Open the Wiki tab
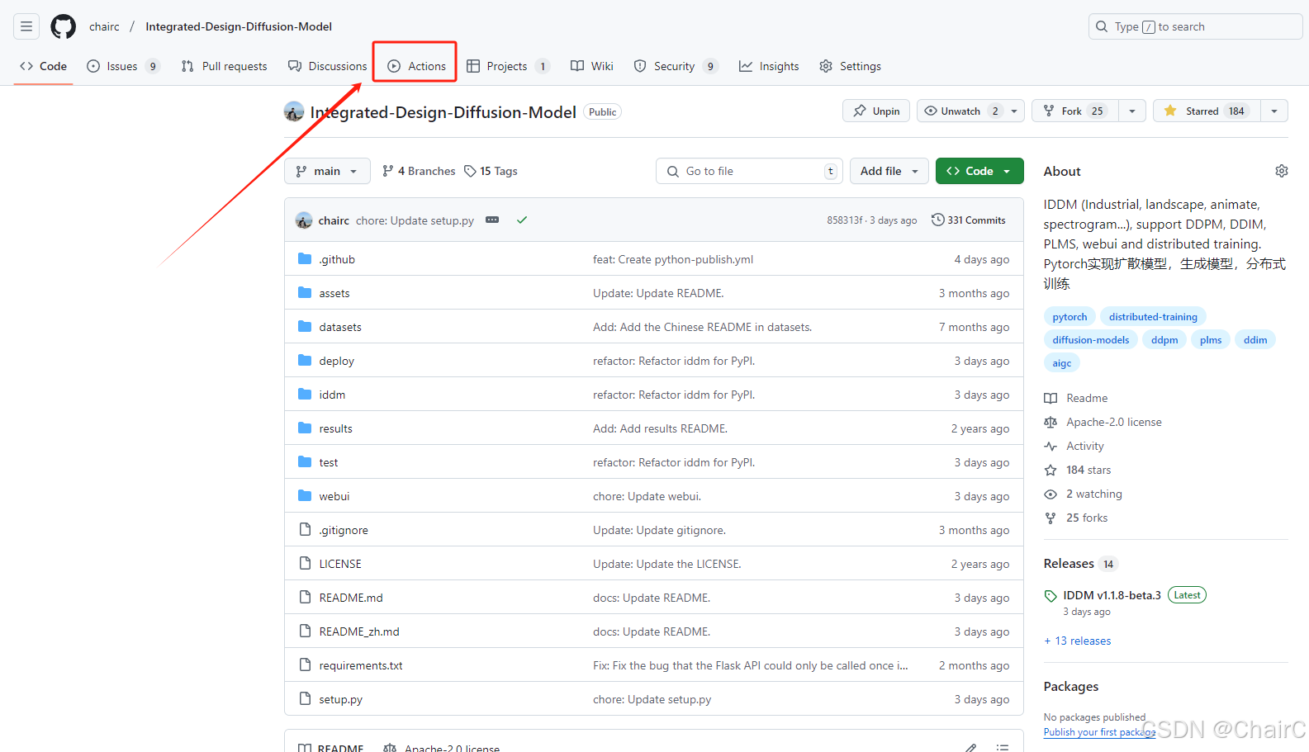Viewport: 1309px width, 752px height. [x=592, y=66]
